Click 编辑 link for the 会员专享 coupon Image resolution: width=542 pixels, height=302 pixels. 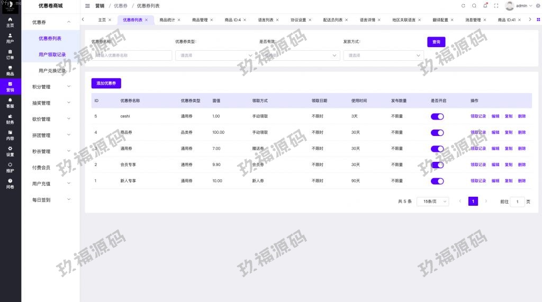click(495, 165)
